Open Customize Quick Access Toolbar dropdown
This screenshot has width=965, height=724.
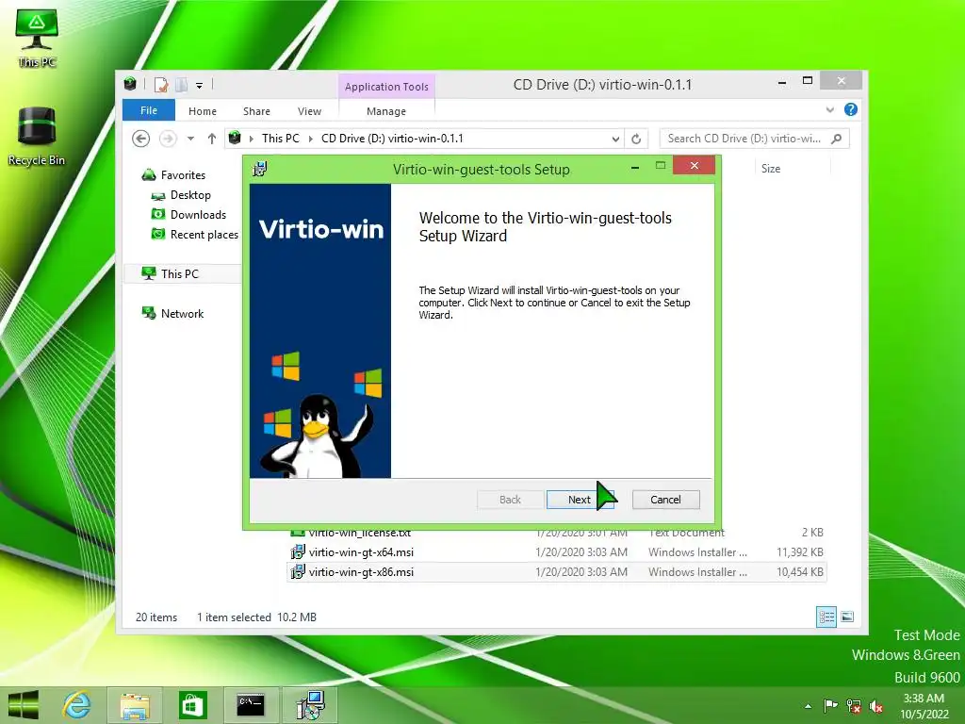[200, 85]
